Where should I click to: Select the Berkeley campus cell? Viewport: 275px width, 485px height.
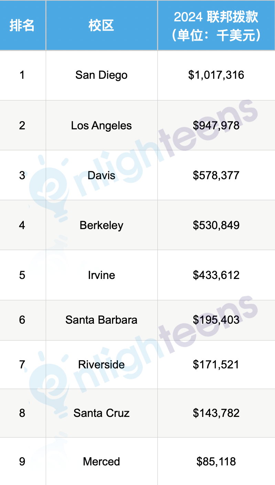pyautogui.click(x=101, y=225)
